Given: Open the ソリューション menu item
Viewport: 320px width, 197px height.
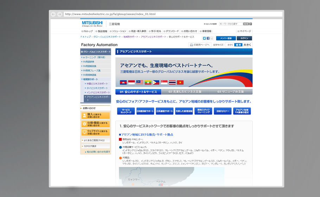Looking at the screenshot, I should pyautogui.click(x=118, y=31).
